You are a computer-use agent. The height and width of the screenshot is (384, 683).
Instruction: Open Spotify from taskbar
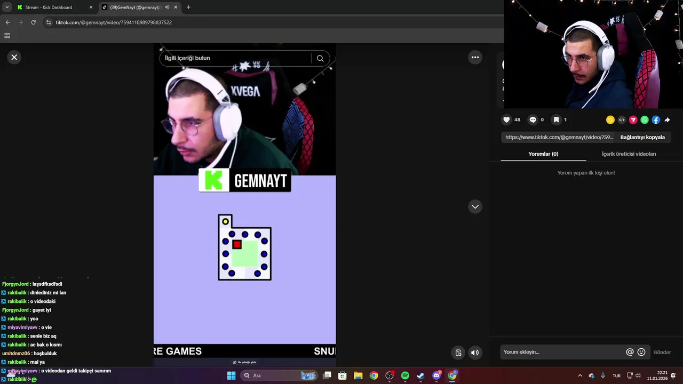tap(405, 375)
